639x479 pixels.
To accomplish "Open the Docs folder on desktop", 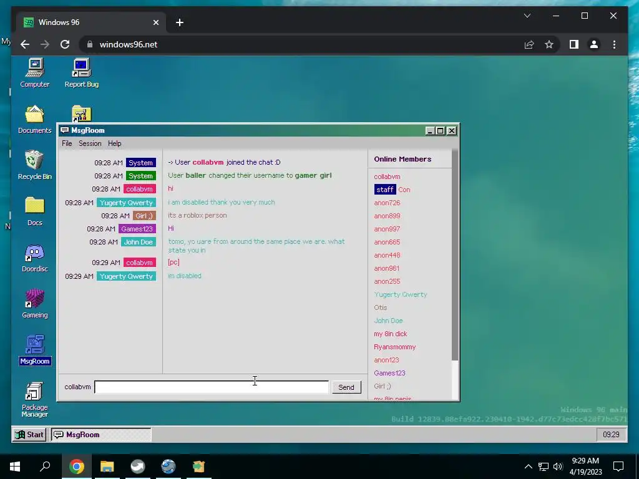I will tap(35, 212).
